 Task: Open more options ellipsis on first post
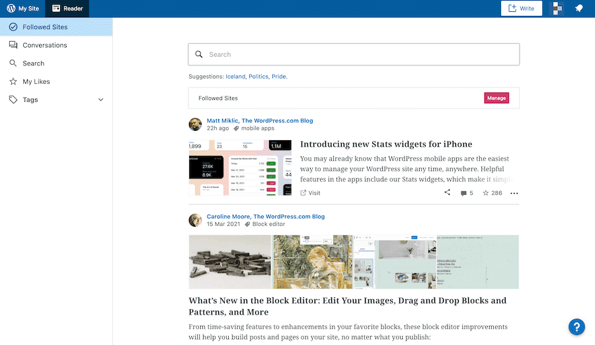click(514, 194)
